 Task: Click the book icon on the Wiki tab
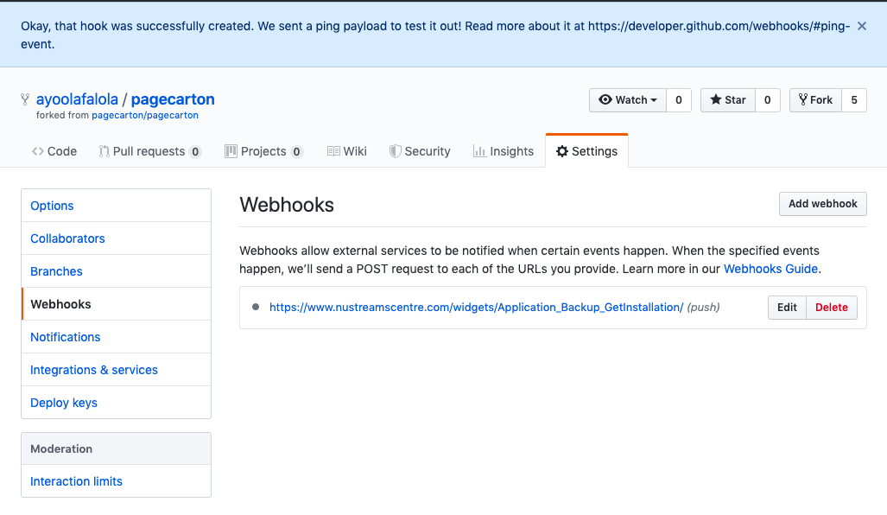(333, 151)
